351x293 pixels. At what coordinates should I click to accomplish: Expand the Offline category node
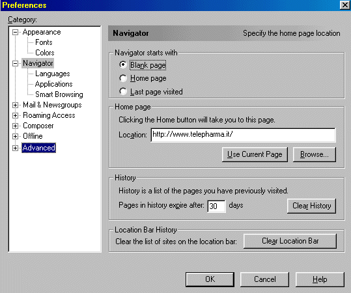(15, 136)
